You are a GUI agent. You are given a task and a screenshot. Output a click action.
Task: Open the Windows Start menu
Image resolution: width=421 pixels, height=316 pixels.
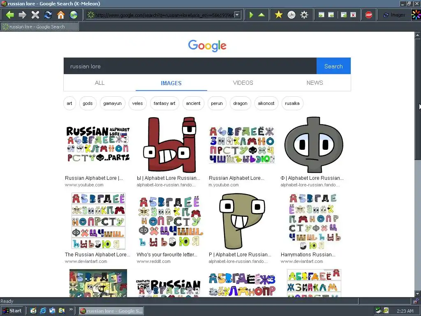click(x=12, y=311)
